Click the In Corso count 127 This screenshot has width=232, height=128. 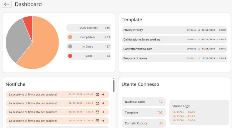pyautogui.click(x=107, y=47)
